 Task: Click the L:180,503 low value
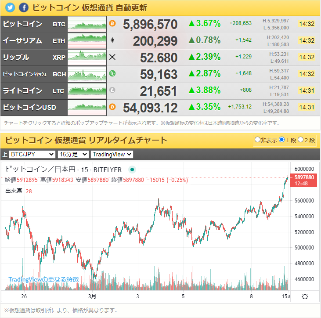click(x=278, y=44)
